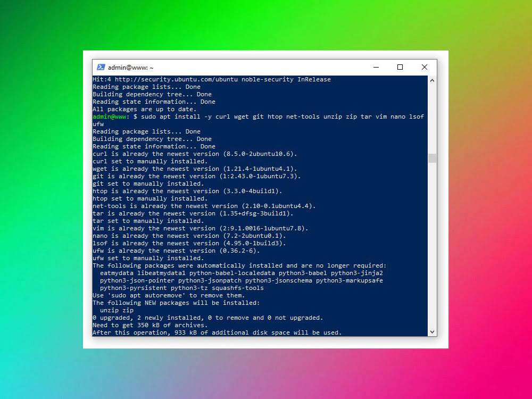Click the lone 'ufw' wrapped command line
532x399 pixels.
(x=98, y=124)
